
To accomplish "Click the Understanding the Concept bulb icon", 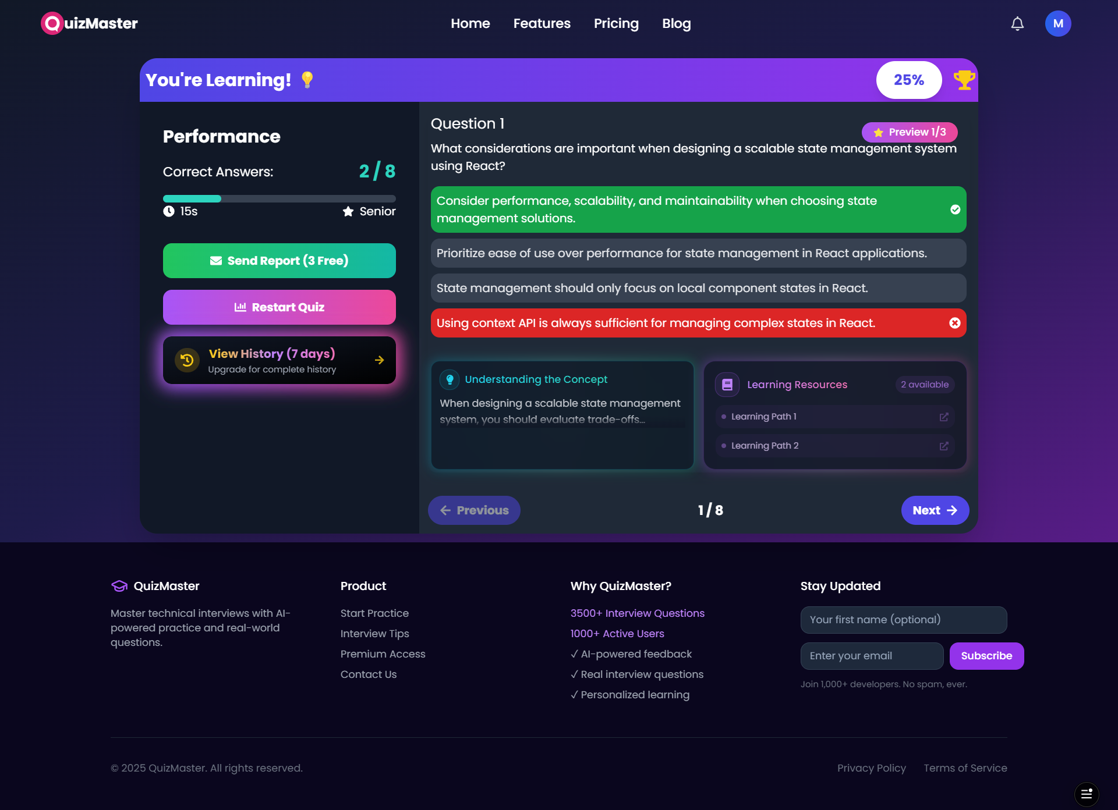I will [450, 379].
